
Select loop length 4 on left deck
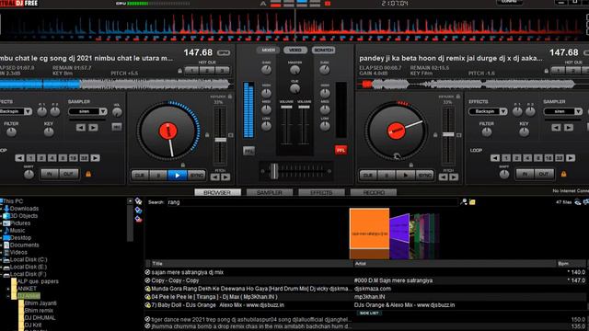(x=52, y=158)
